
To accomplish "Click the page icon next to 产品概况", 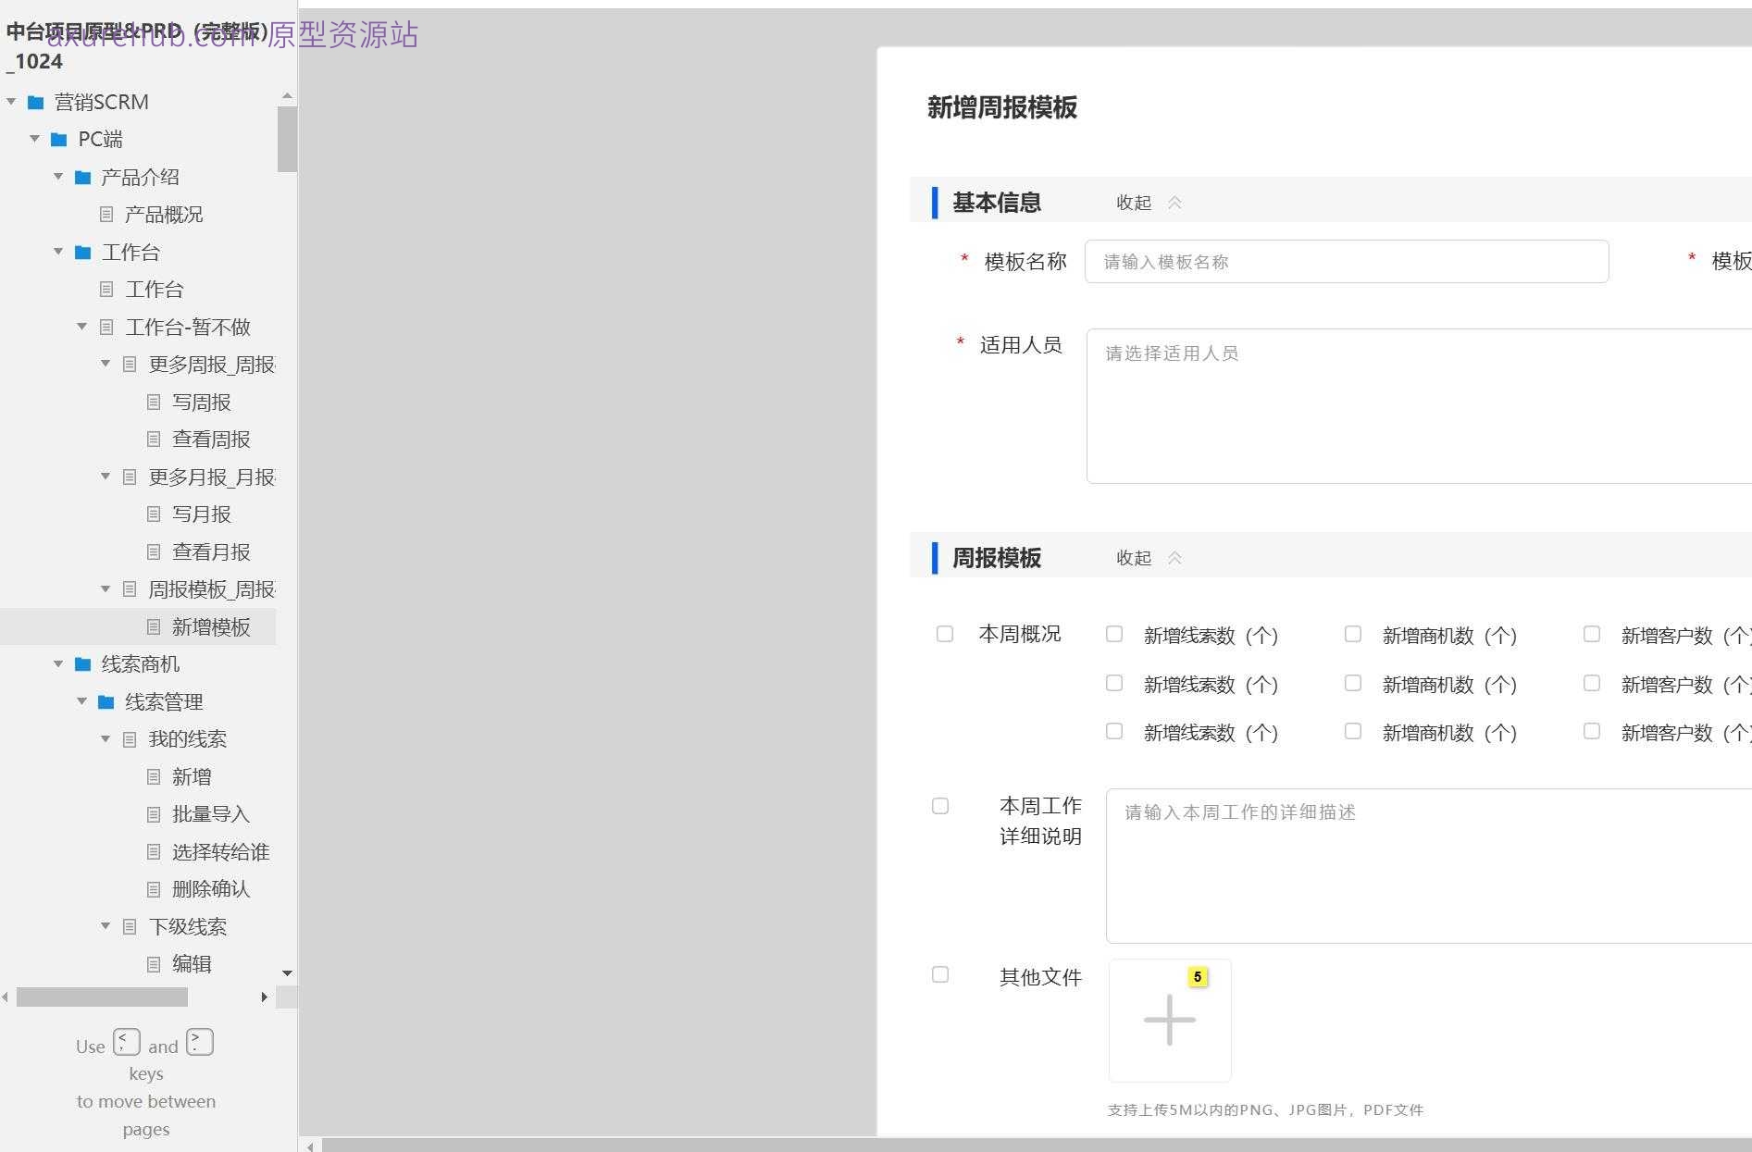I will point(106,214).
